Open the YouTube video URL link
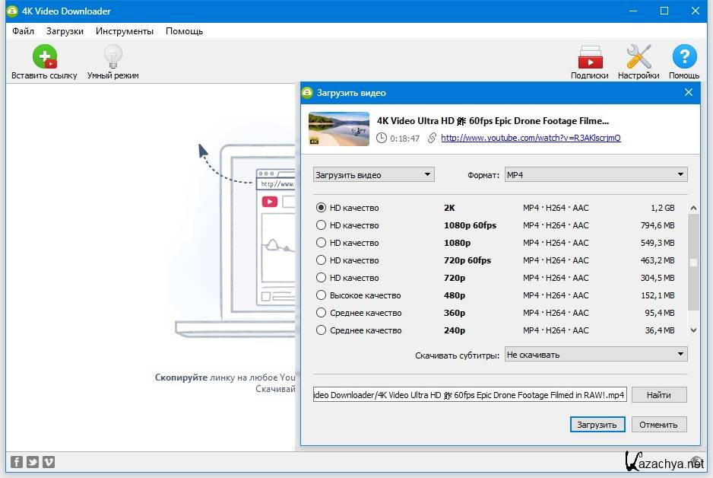Image resolution: width=713 pixels, height=478 pixels. [x=531, y=139]
